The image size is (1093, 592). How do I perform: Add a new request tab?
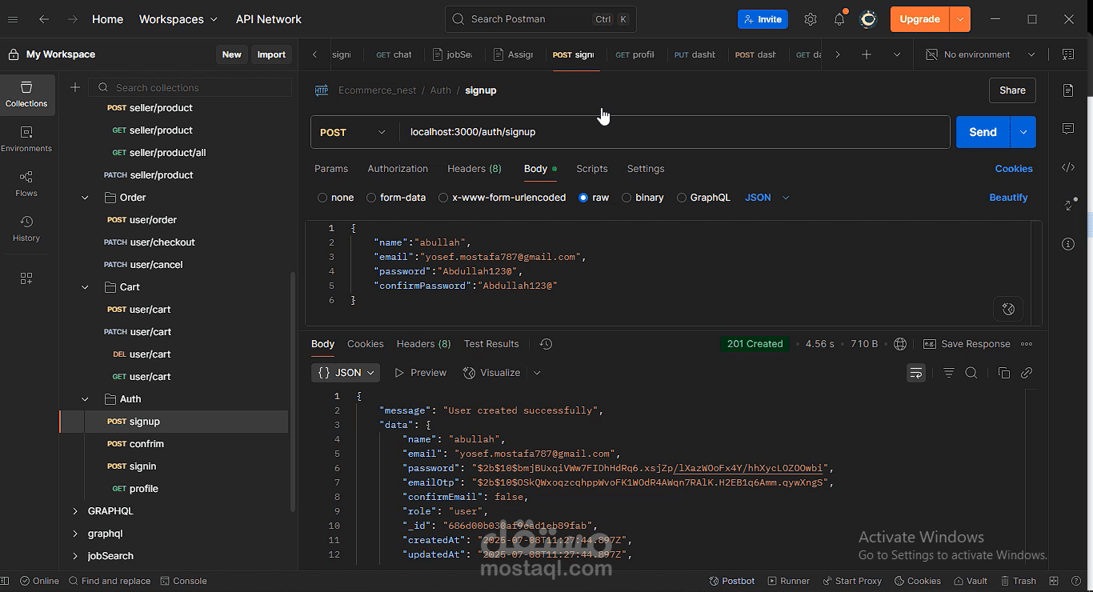click(x=867, y=54)
